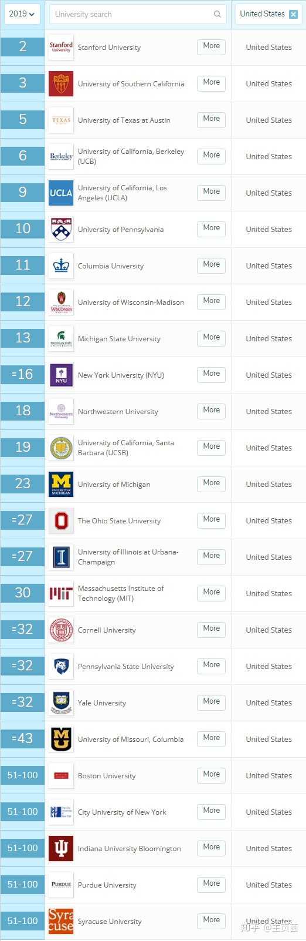The height and width of the screenshot is (941, 306).
Task: Open the Cornell University link
Action: (x=107, y=630)
